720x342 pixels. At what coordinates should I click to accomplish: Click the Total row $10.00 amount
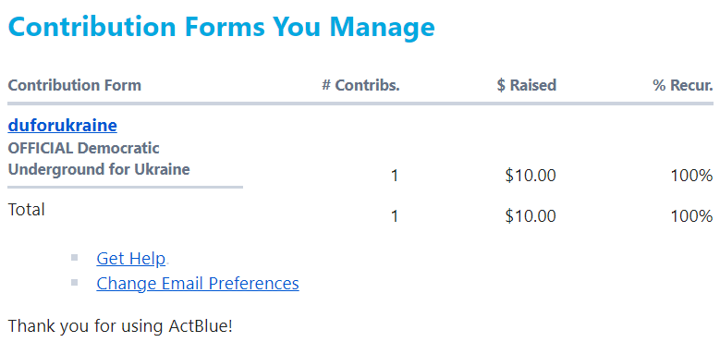[x=531, y=216]
